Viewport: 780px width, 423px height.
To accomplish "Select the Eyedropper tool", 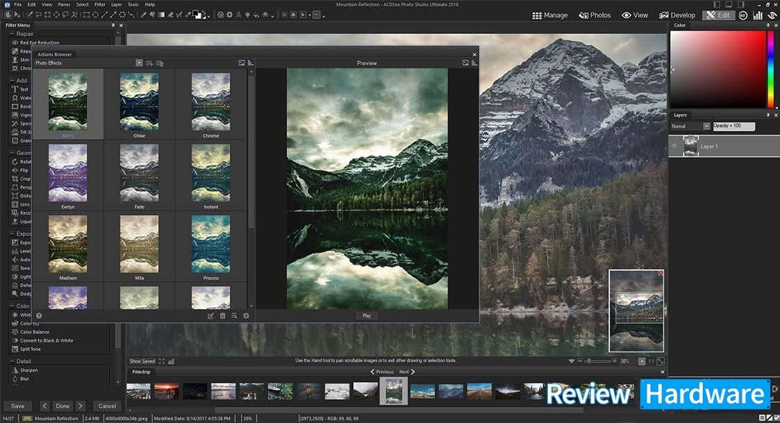I will tap(188, 15).
